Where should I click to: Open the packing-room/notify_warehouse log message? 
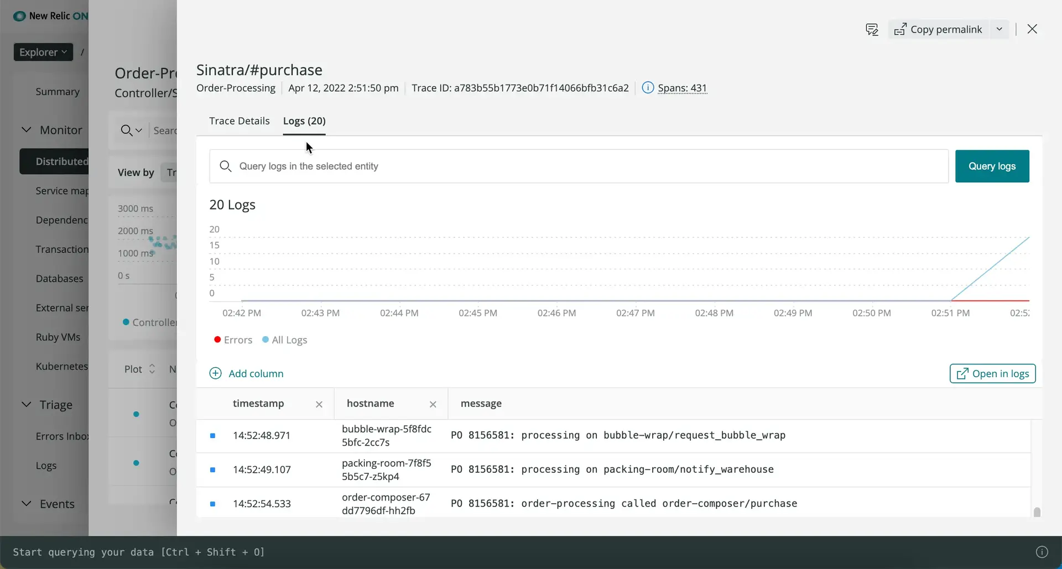click(x=612, y=469)
